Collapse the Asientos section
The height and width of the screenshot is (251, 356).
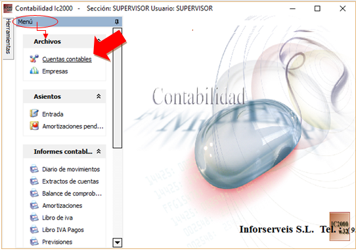(99, 96)
